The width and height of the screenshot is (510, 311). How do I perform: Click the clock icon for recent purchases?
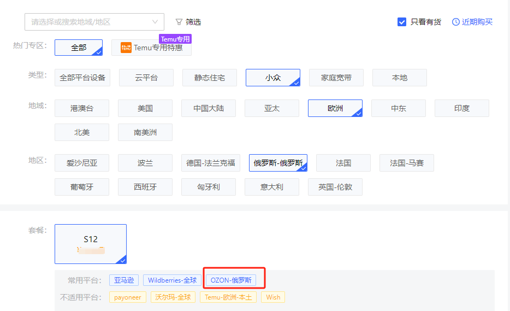[456, 22]
